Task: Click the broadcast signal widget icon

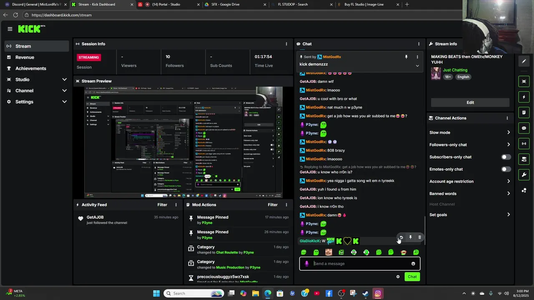Action: 524,144
